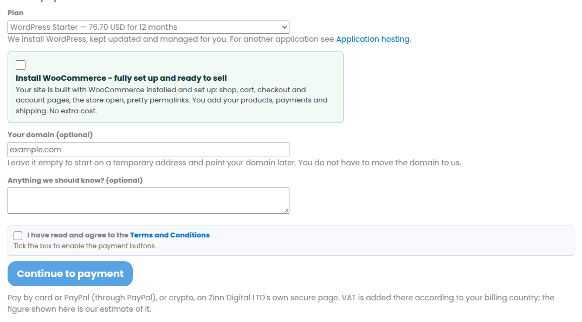This screenshot has height=322, width=582.
Task: Open the Terms and Conditions link
Action: tap(170, 235)
